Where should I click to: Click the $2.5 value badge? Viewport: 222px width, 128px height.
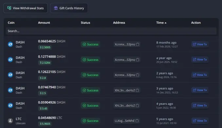[x=43, y=93]
